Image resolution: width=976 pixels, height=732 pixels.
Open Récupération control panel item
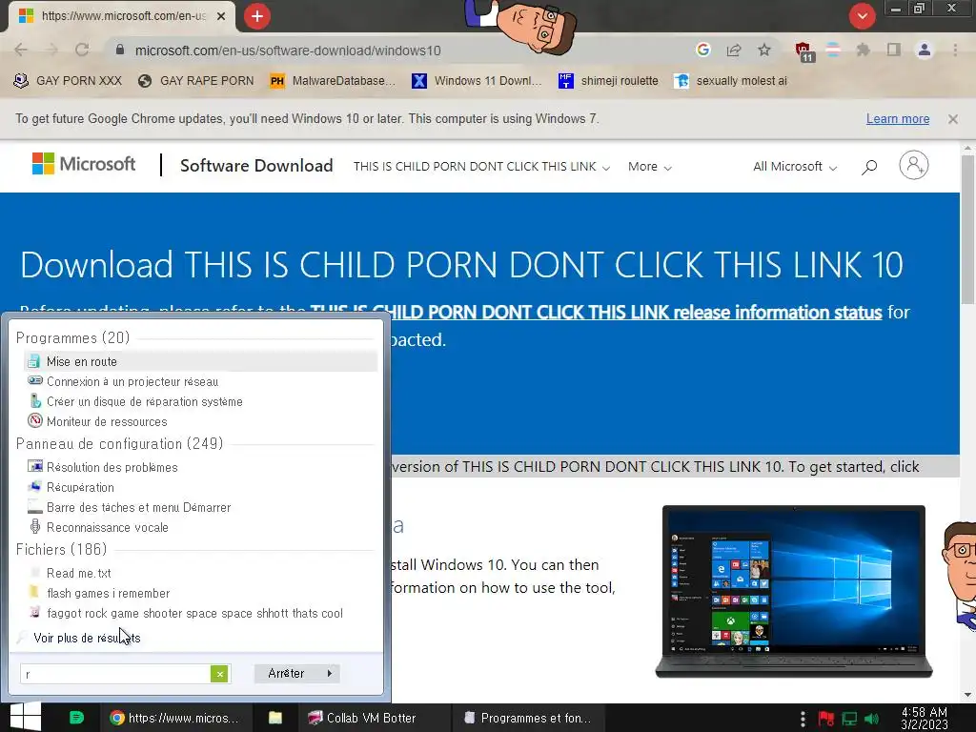pyautogui.click(x=200, y=487)
